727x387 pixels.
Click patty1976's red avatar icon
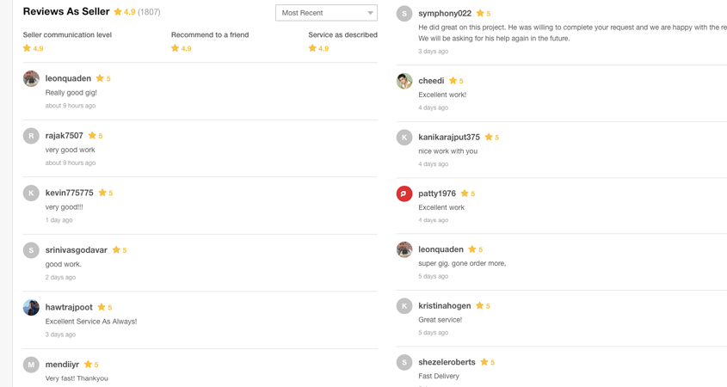click(x=404, y=193)
